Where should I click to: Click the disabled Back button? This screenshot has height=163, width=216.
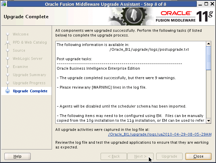tap(114, 156)
